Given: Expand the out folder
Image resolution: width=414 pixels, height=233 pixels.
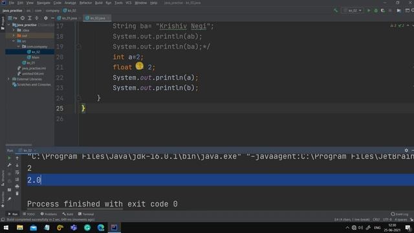Looking at the screenshot, I should coord(14,36).
